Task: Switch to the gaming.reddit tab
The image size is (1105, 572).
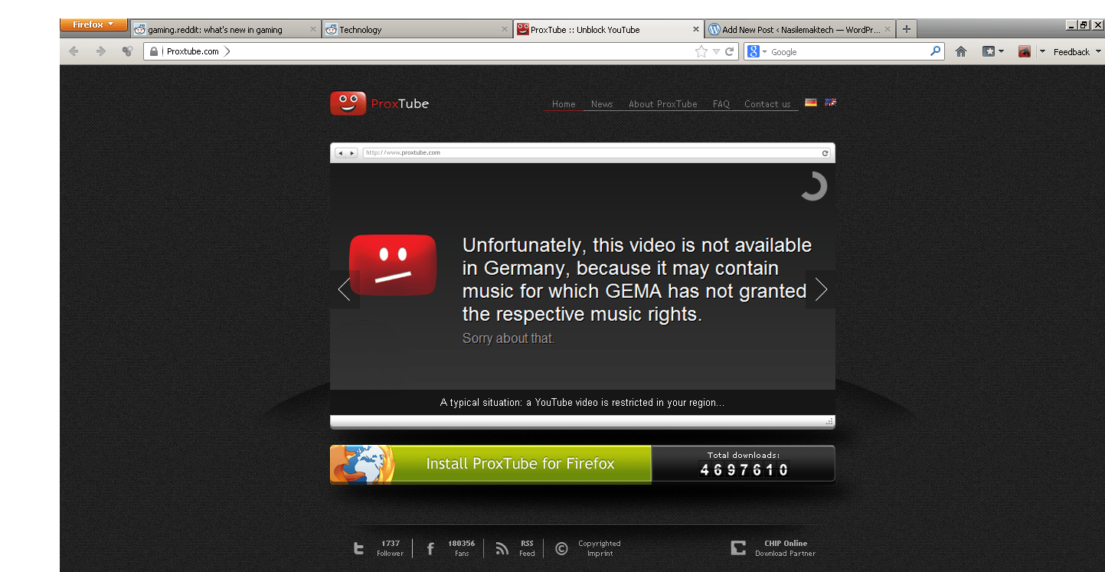Action: point(225,29)
